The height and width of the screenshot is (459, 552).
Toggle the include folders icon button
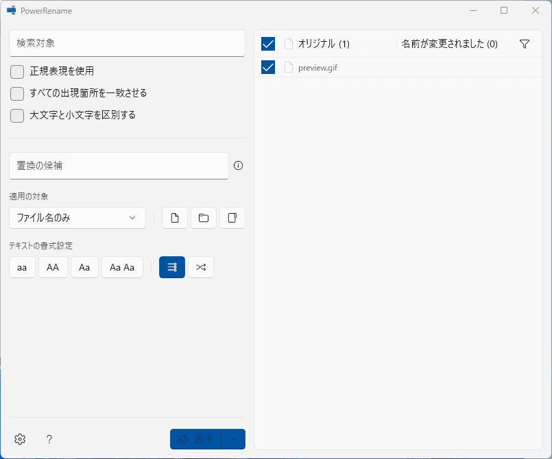204,218
